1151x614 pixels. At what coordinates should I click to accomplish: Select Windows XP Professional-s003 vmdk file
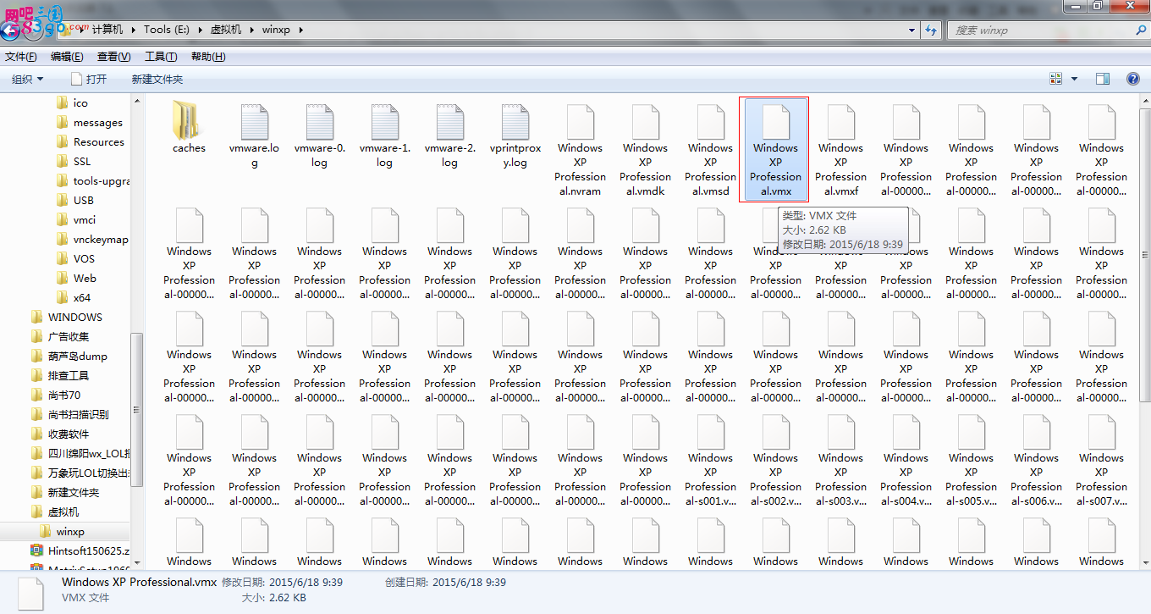pyautogui.click(x=840, y=460)
